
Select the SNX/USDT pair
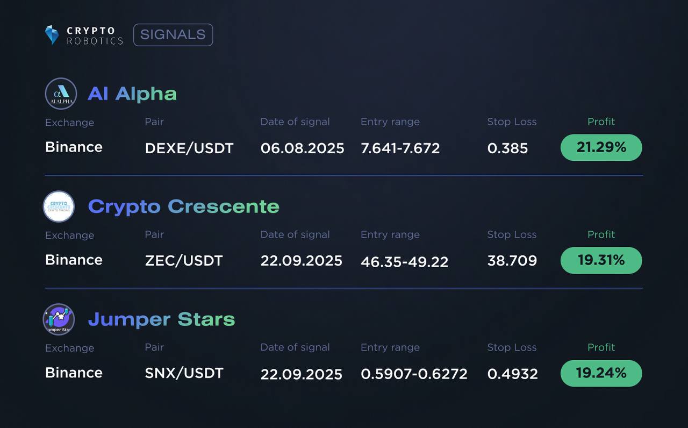click(184, 373)
